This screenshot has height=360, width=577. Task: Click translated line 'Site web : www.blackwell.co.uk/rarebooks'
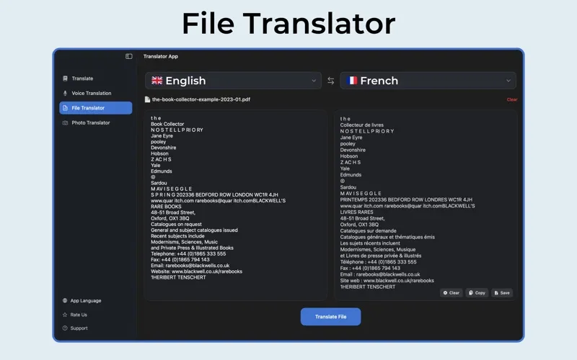click(x=387, y=281)
